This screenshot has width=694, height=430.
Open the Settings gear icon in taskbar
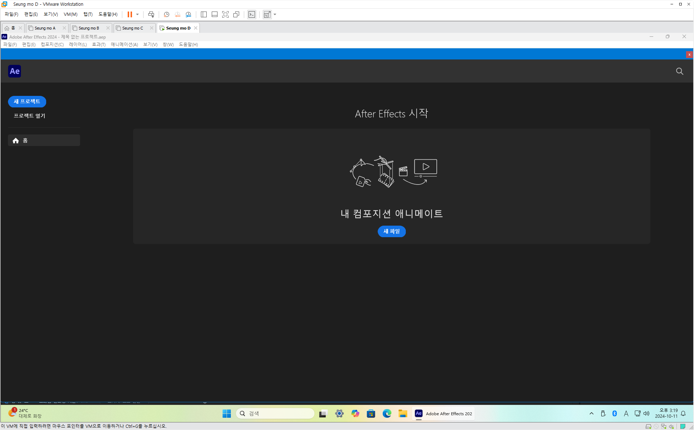[339, 413]
